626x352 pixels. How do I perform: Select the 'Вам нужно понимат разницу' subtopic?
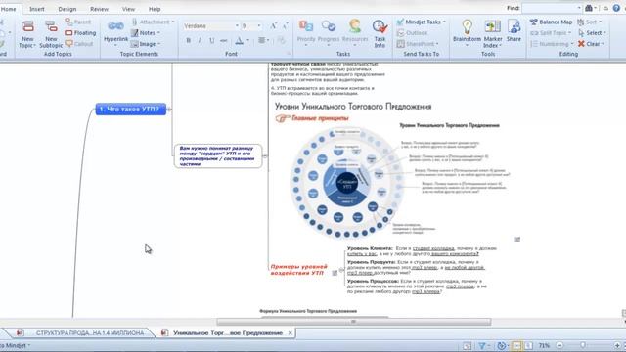point(218,155)
